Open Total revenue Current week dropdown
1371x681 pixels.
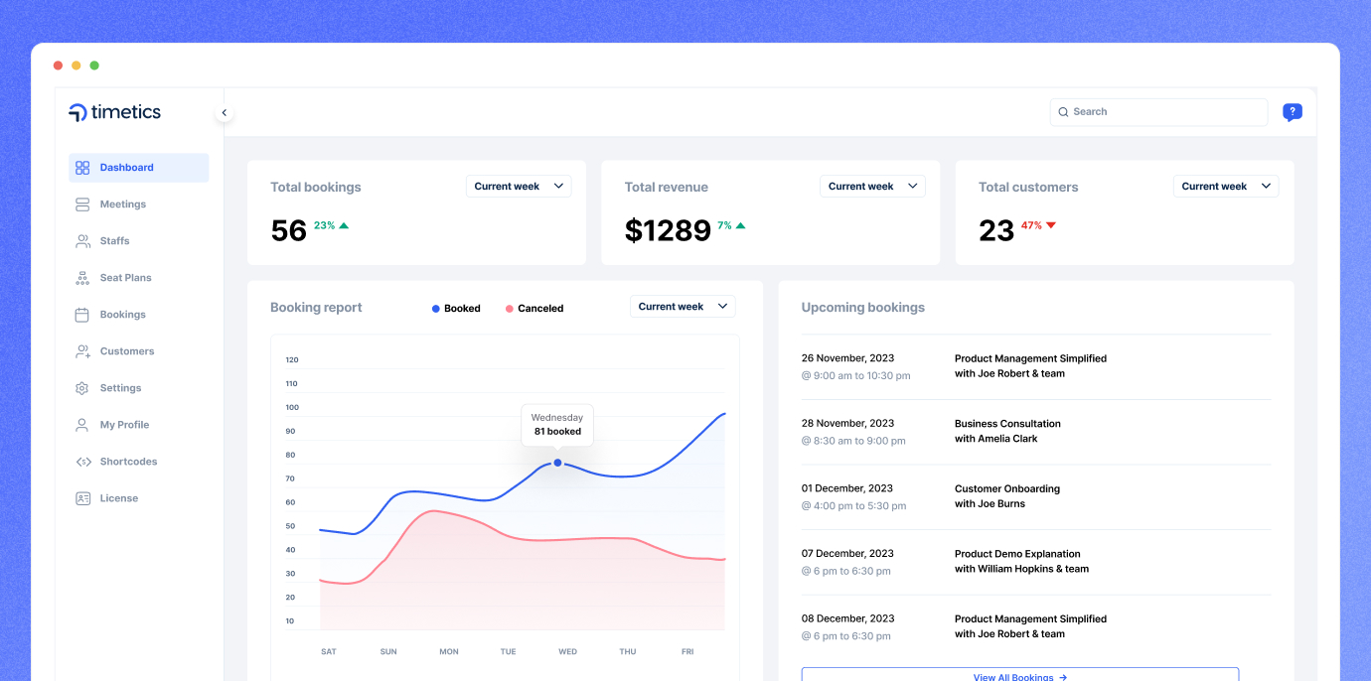872,187
